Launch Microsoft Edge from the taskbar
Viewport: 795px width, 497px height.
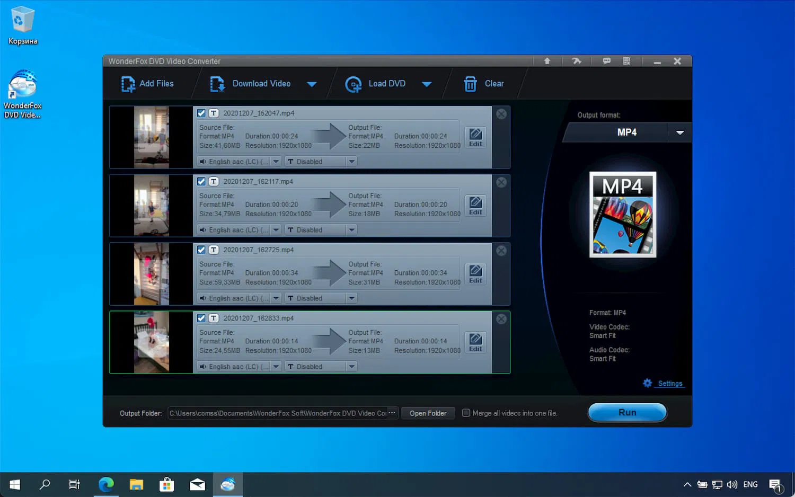click(106, 484)
